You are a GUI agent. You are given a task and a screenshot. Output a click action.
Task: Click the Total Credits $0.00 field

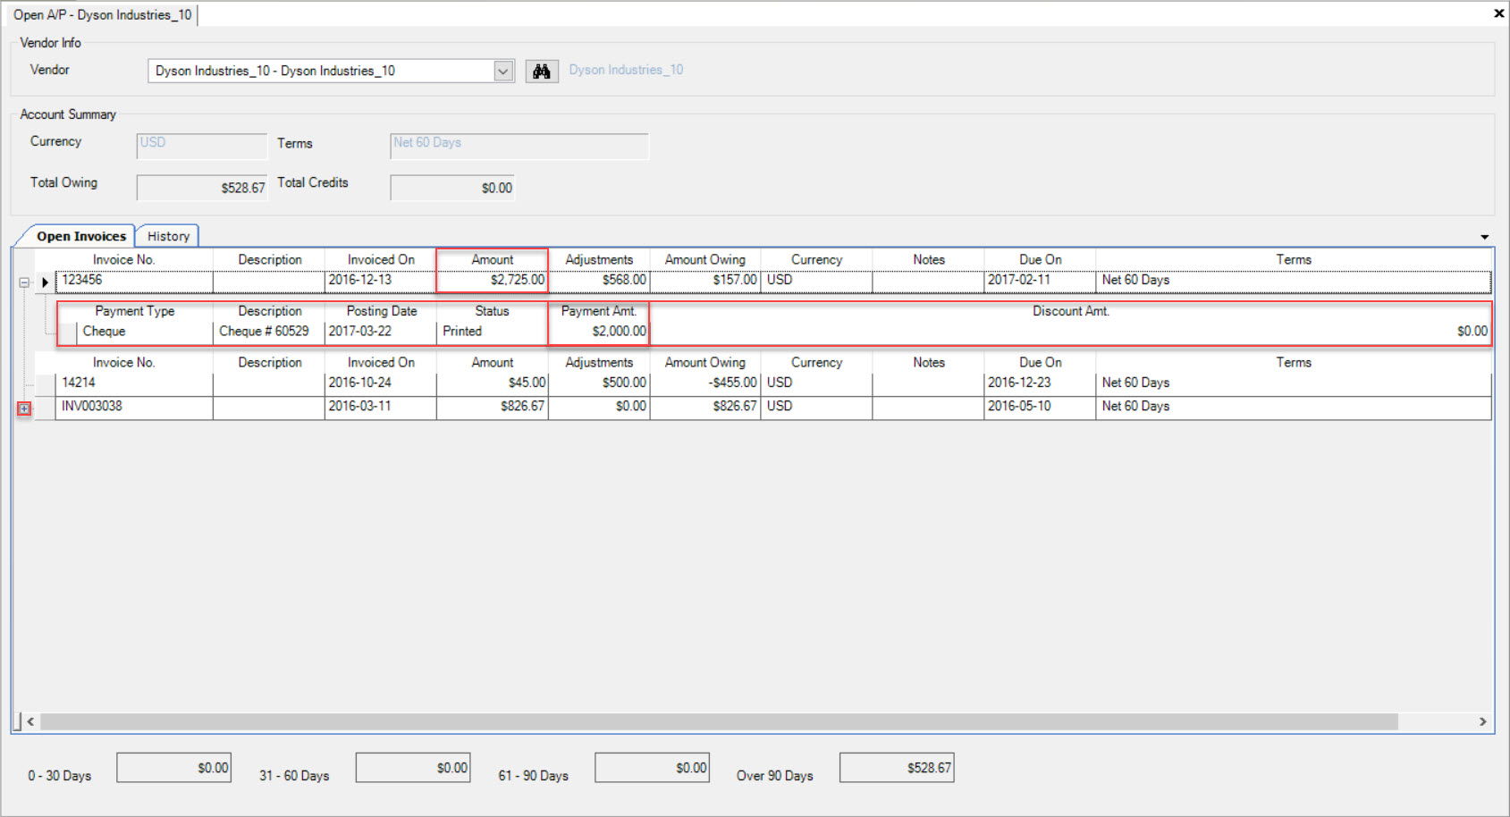coord(452,188)
